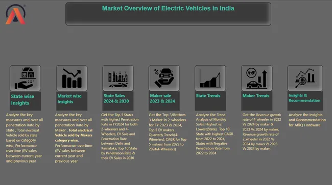Viewport: 332px width, 185px height.
Task: Click description starting Get the Top 3/Bottom 3 Maker
Action: (x=168, y=132)
